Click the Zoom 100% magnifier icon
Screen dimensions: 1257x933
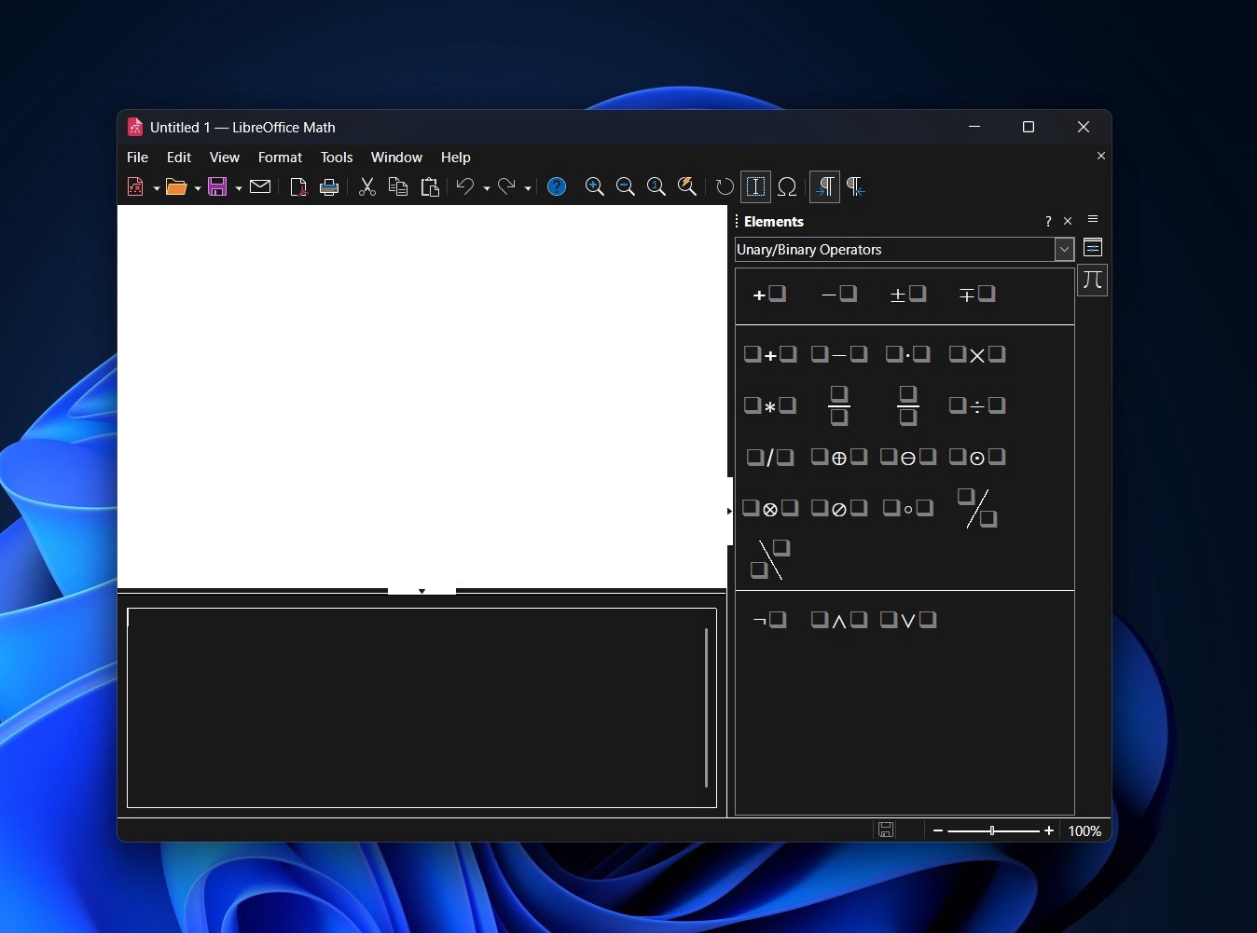pyautogui.click(x=656, y=186)
